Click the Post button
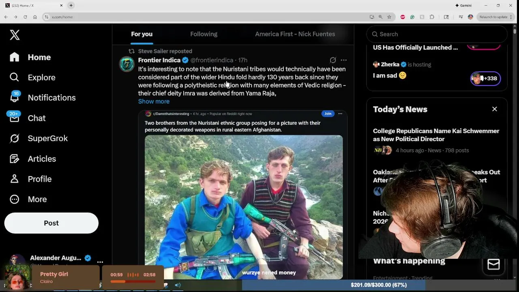 coord(51,223)
